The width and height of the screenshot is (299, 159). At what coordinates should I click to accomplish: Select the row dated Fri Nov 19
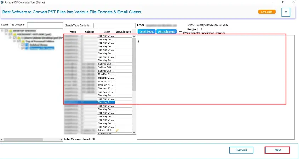click(98, 130)
